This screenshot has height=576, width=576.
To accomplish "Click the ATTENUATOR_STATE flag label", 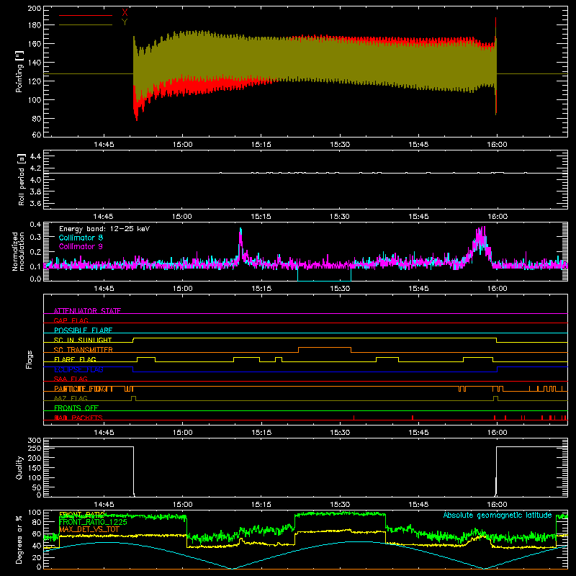I will [87, 311].
